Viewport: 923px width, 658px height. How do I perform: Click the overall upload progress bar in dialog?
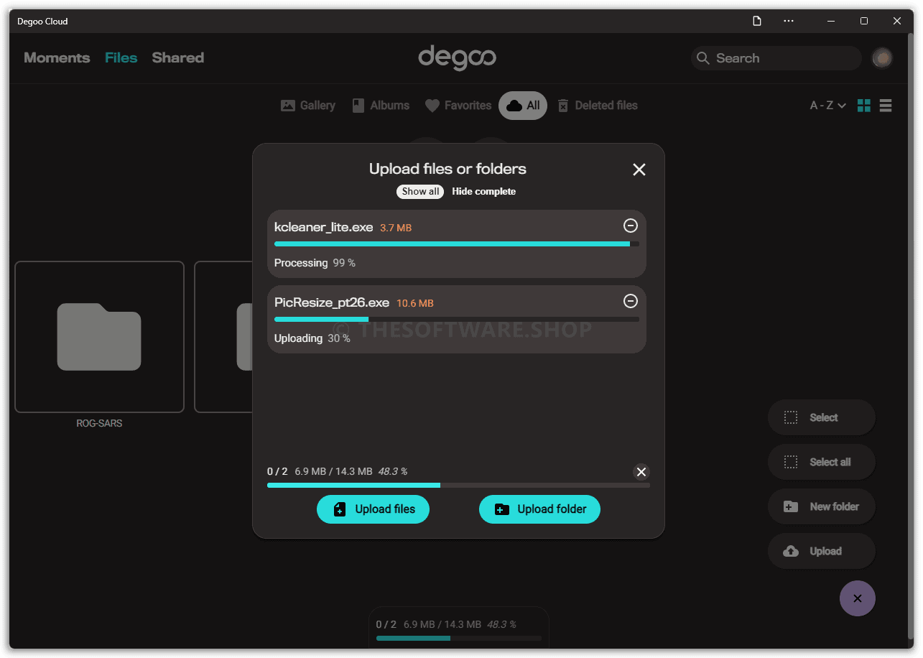coord(458,486)
